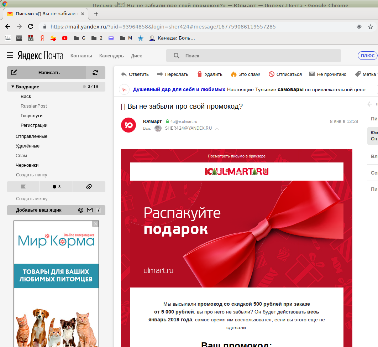Click the ULMART.RU logo banner
Viewport: 378px width, 347px height.
[236, 172]
